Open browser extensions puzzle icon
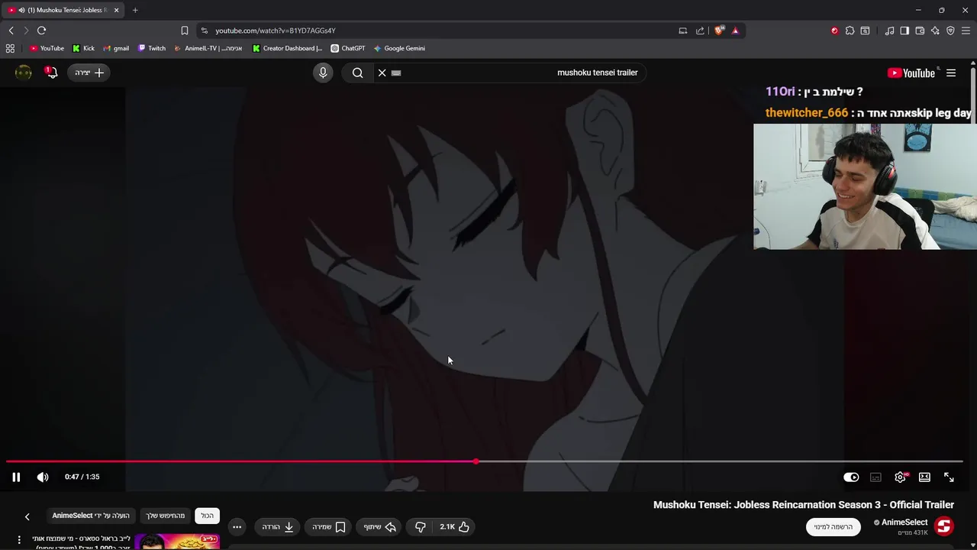The image size is (977, 550). 850,31
